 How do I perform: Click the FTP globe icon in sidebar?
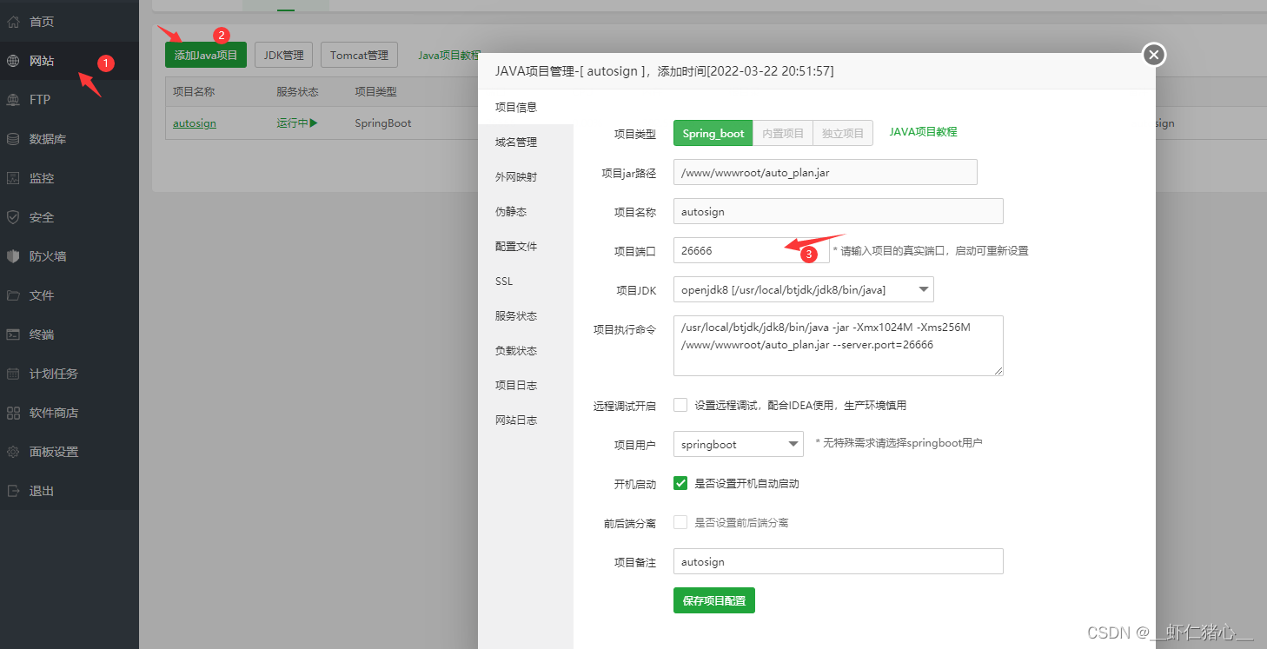(13, 100)
